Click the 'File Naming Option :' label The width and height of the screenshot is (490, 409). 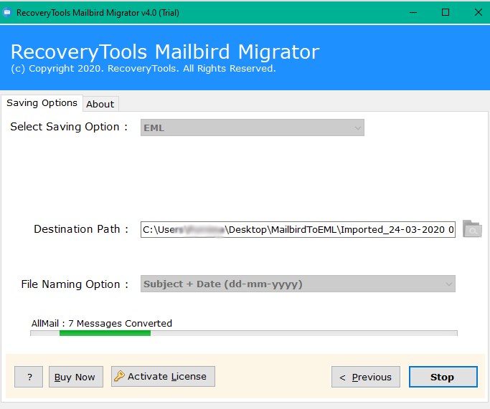[75, 284]
